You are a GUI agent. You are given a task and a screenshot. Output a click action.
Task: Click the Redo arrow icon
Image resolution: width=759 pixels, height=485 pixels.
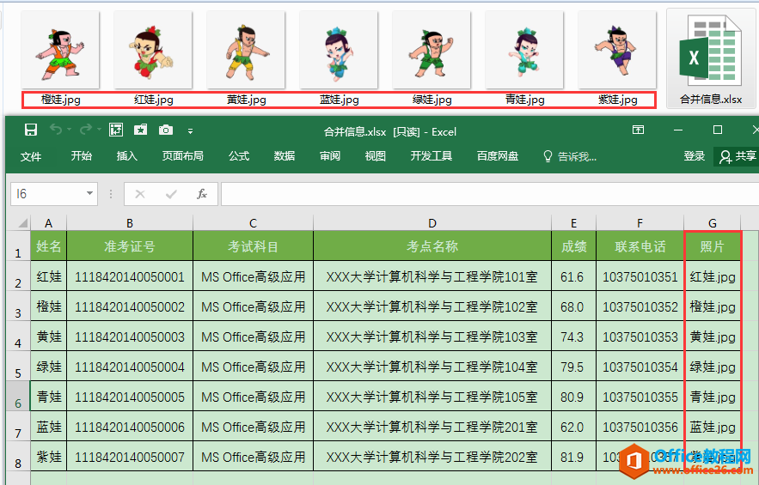[x=86, y=130]
